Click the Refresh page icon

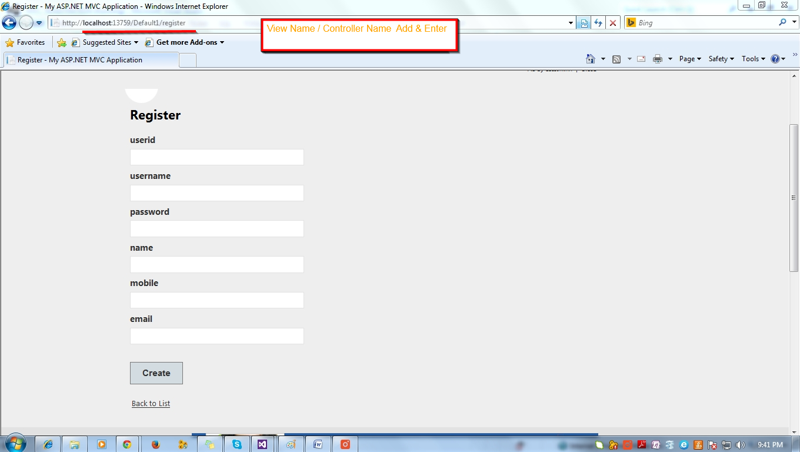pyautogui.click(x=598, y=22)
